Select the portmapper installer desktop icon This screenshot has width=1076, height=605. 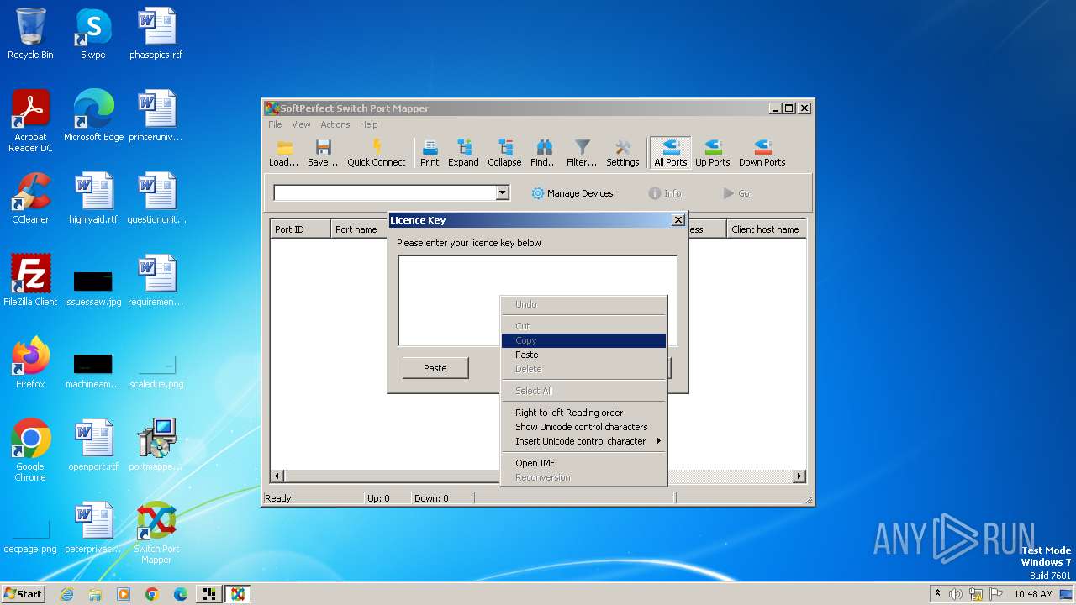[156, 445]
